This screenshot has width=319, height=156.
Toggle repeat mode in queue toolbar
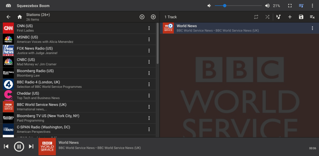click(256, 17)
